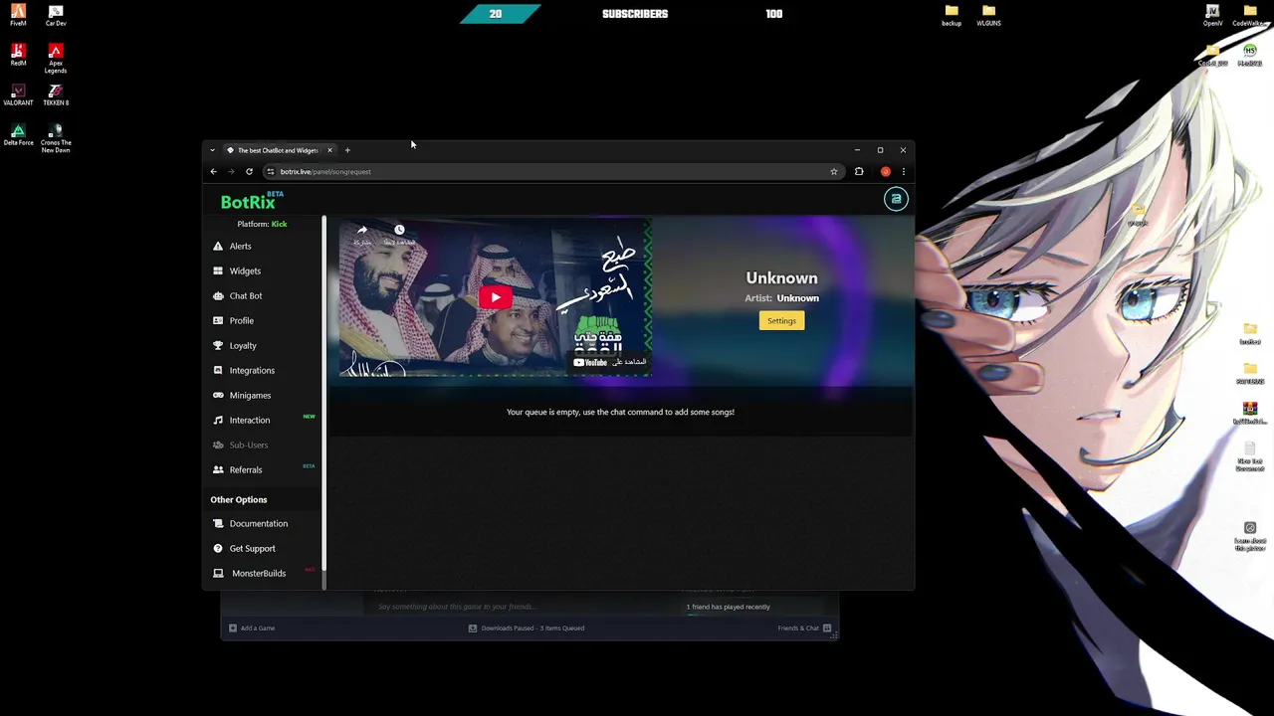Click Add a Game in Steam window
The height and width of the screenshot is (716, 1274).
coord(252,627)
